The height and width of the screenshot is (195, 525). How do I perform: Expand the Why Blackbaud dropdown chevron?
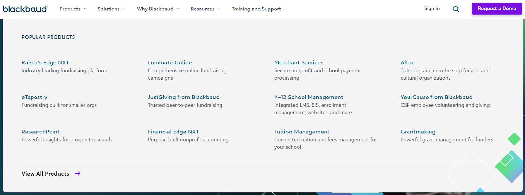pos(178,9)
